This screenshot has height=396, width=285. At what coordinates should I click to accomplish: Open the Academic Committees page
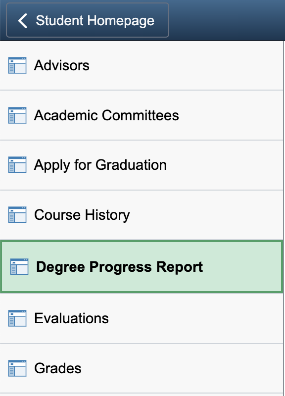click(142, 115)
